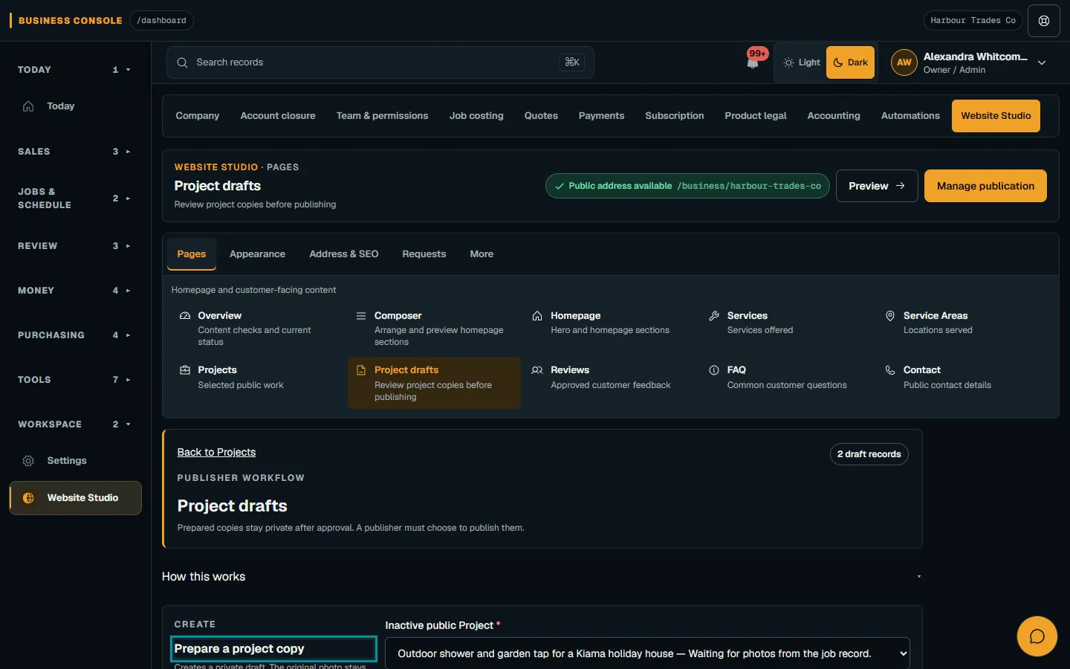This screenshot has width=1070, height=669.
Task: Open the Job costing tab
Action: [476, 116]
